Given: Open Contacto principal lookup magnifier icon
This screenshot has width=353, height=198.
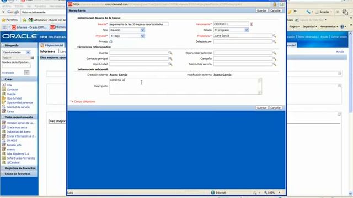Looking at the screenshot, I should pos(170,59).
